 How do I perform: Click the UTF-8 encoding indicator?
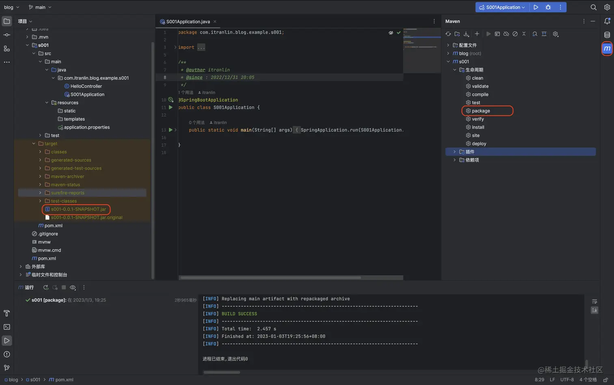(x=567, y=380)
